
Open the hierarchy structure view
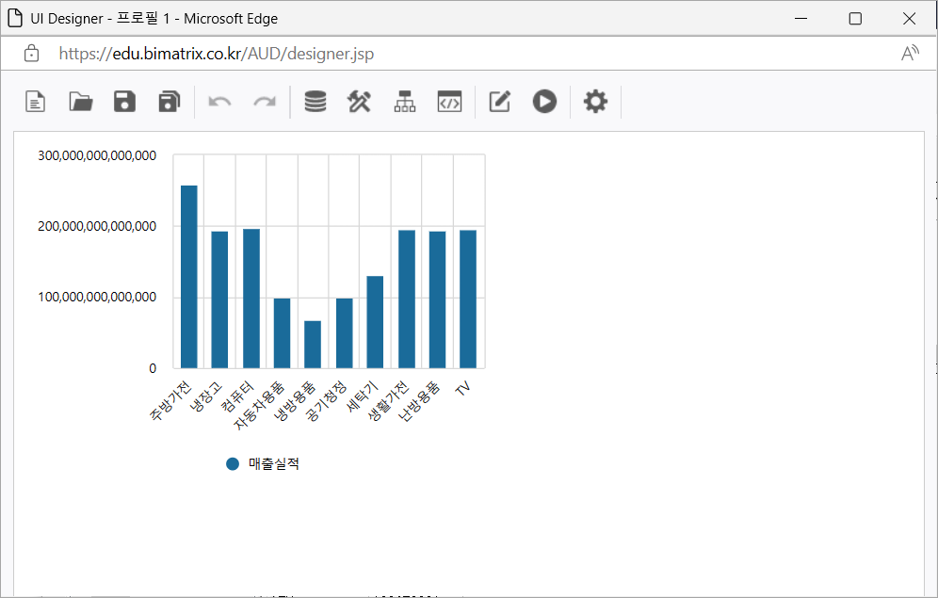pyautogui.click(x=404, y=102)
